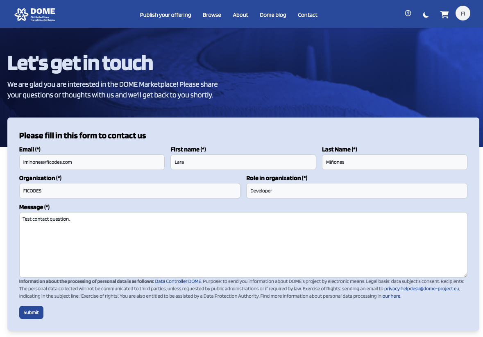Open the Browse menu item
The height and width of the screenshot is (337, 483).
212,15
